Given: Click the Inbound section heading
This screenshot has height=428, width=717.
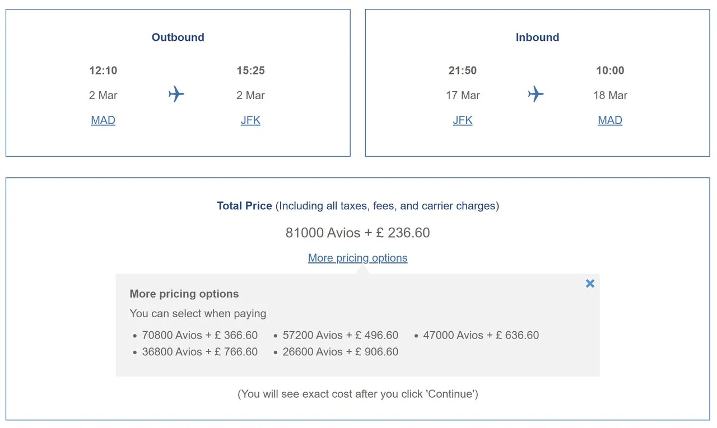Looking at the screenshot, I should coord(537,37).
